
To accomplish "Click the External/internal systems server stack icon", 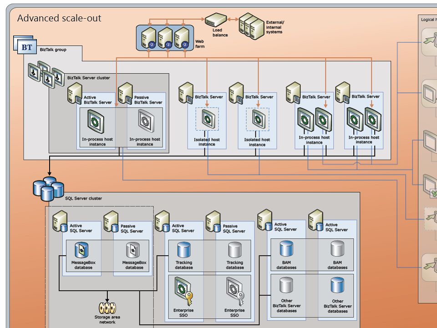I will (251, 26).
